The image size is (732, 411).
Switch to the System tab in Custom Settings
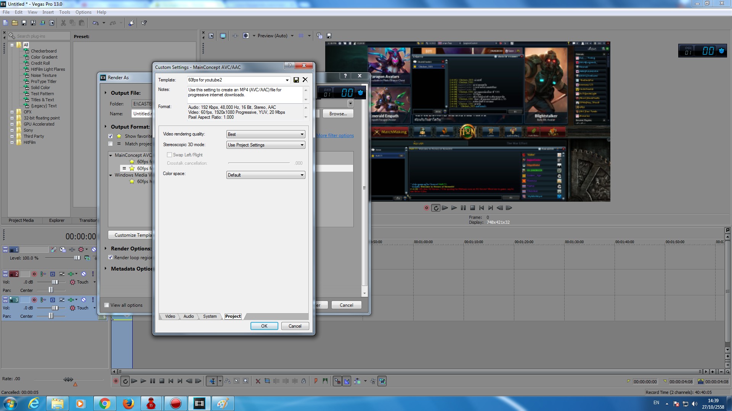210,316
